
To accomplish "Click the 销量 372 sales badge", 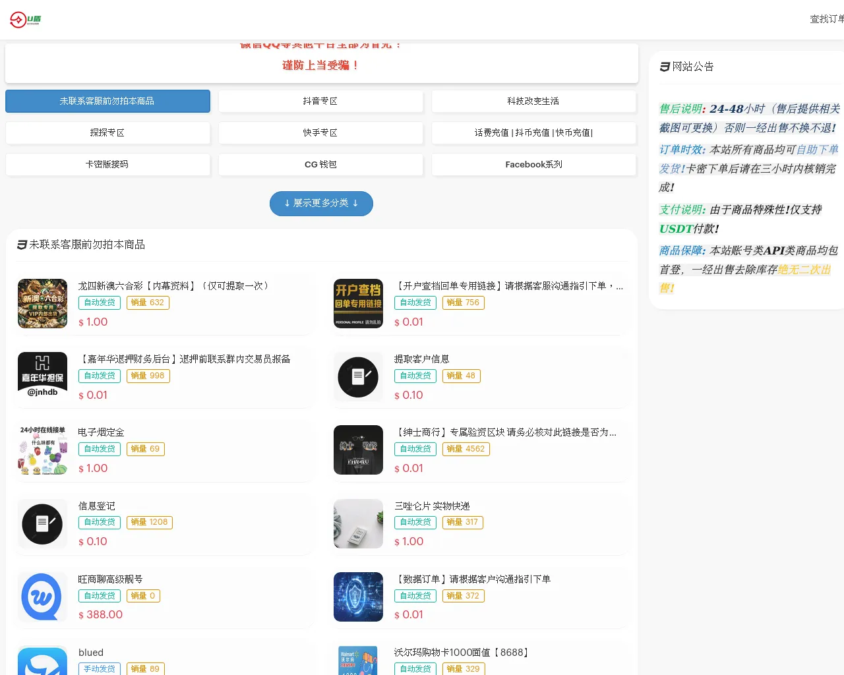I will pyautogui.click(x=464, y=595).
